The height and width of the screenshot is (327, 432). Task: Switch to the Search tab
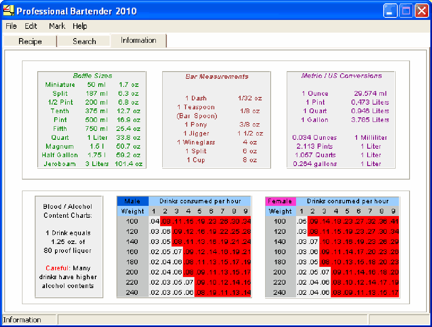pyautogui.click(x=84, y=42)
